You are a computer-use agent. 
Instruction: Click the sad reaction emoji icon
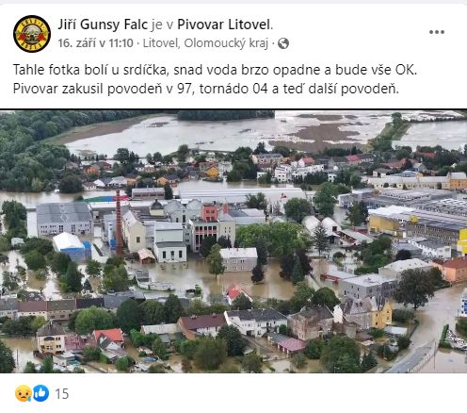pyautogui.click(x=24, y=393)
